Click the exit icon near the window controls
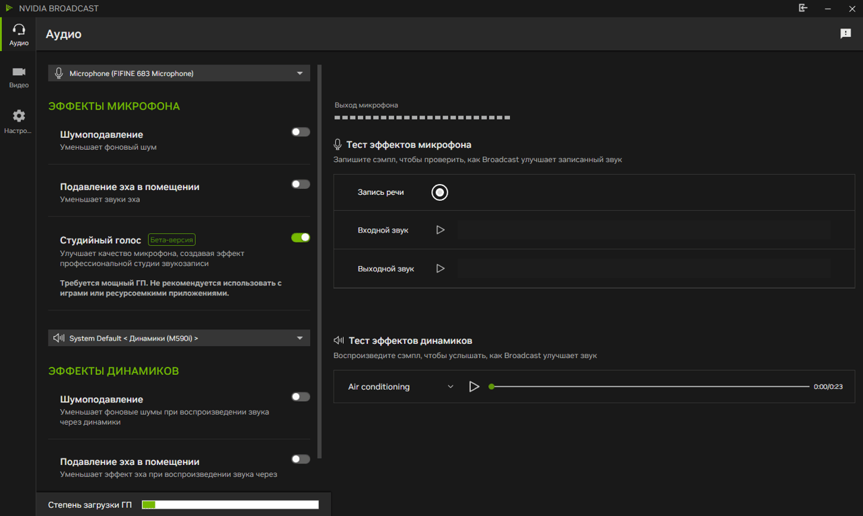 click(802, 8)
